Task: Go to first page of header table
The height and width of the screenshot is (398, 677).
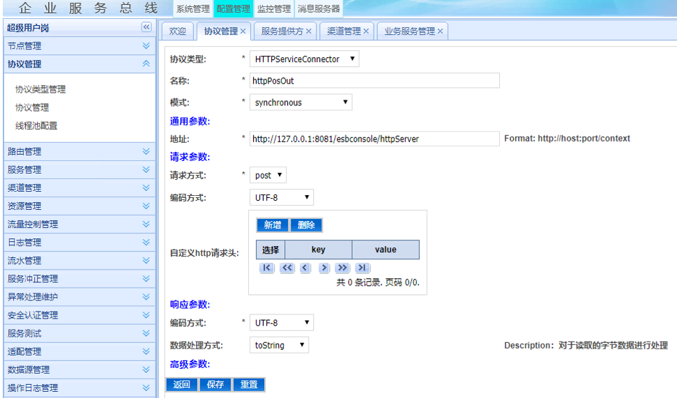Action: (x=266, y=268)
